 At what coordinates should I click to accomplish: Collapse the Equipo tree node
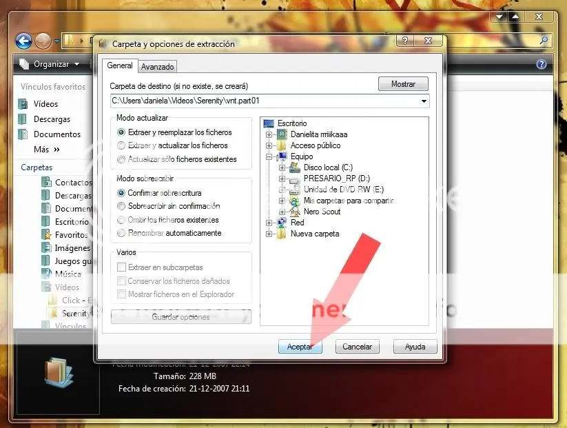(x=269, y=156)
